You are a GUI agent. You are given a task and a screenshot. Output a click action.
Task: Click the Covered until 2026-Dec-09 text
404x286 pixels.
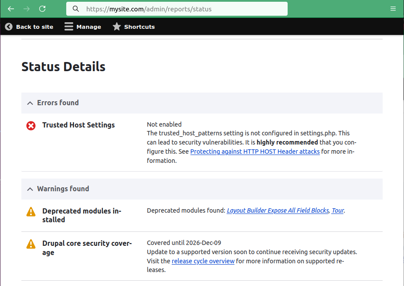[x=184, y=243]
